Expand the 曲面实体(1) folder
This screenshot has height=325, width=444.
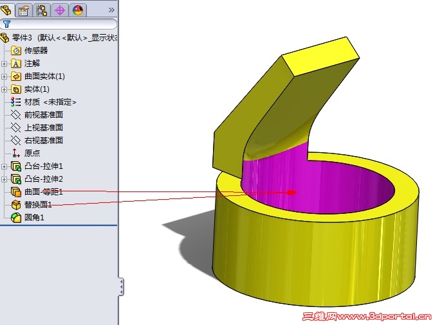4,76
